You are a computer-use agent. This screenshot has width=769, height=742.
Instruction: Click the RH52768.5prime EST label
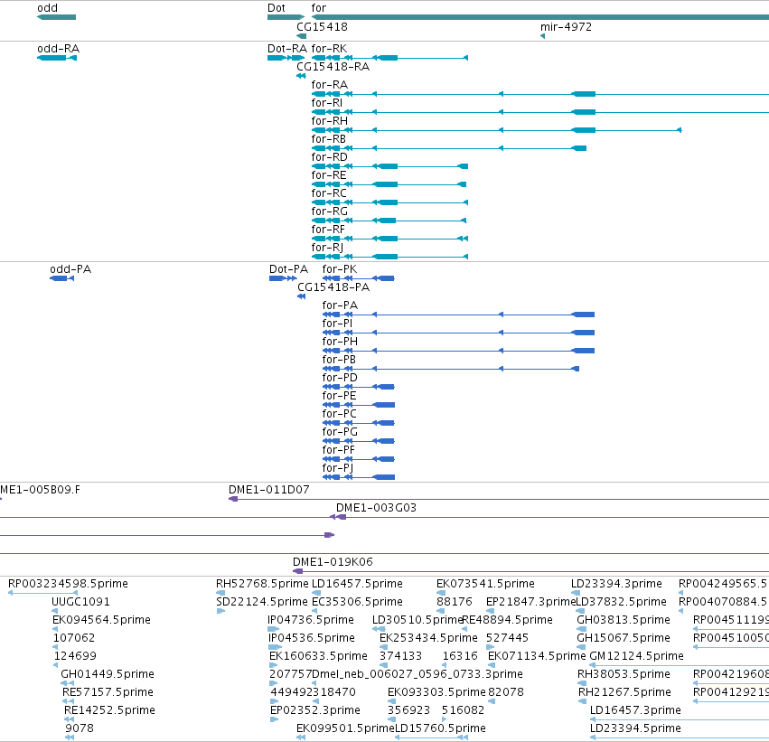[x=262, y=584]
